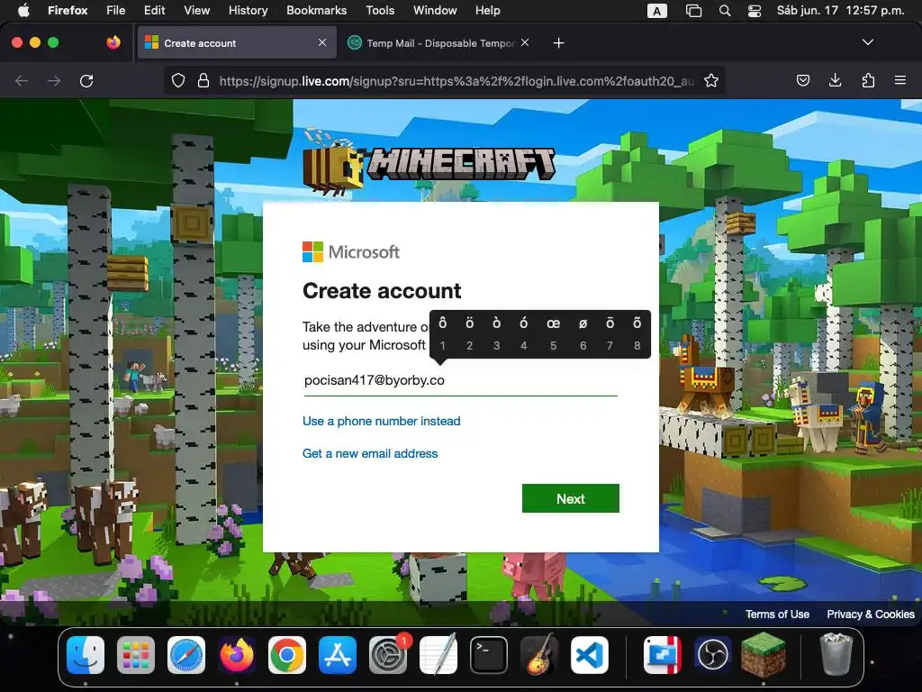Open the View menu
The image size is (922, 692).
coord(197,10)
